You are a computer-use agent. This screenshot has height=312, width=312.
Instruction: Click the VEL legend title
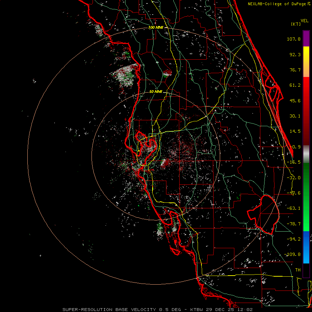[305, 21]
